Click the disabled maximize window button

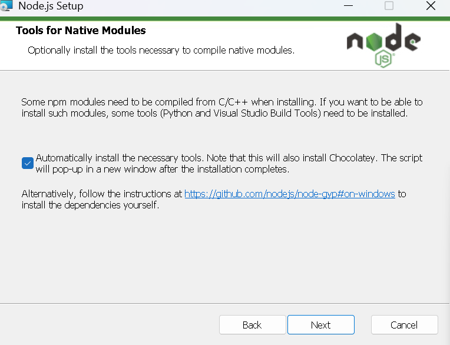pyautogui.click(x=389, y=6)
